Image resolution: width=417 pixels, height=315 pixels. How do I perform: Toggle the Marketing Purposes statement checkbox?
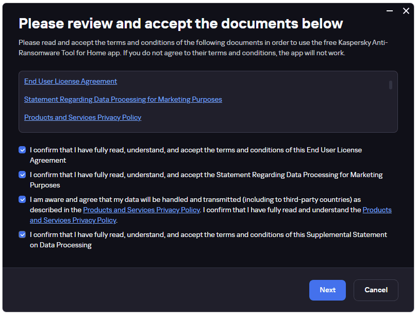[x=22, y=175]
